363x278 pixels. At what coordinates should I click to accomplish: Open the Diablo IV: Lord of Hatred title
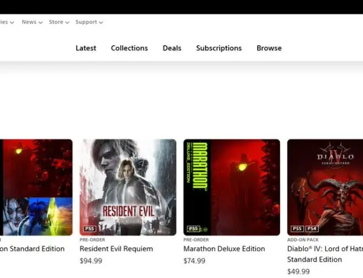(325, 254)
